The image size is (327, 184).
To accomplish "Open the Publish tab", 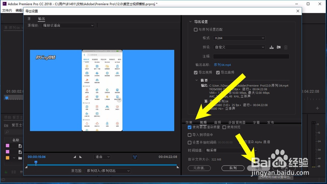I will [x=271, y=122].
